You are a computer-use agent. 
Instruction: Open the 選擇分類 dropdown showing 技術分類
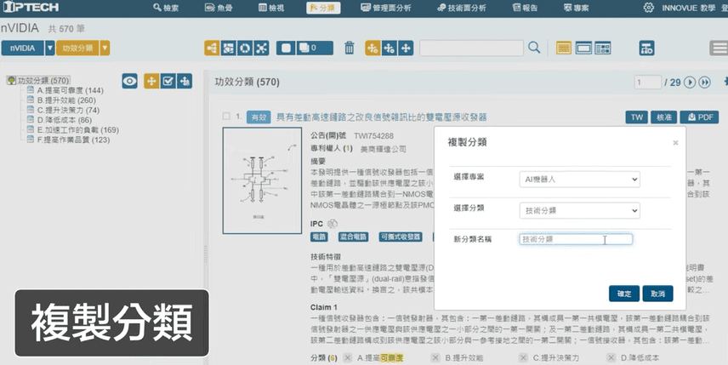tap(579, 210)
